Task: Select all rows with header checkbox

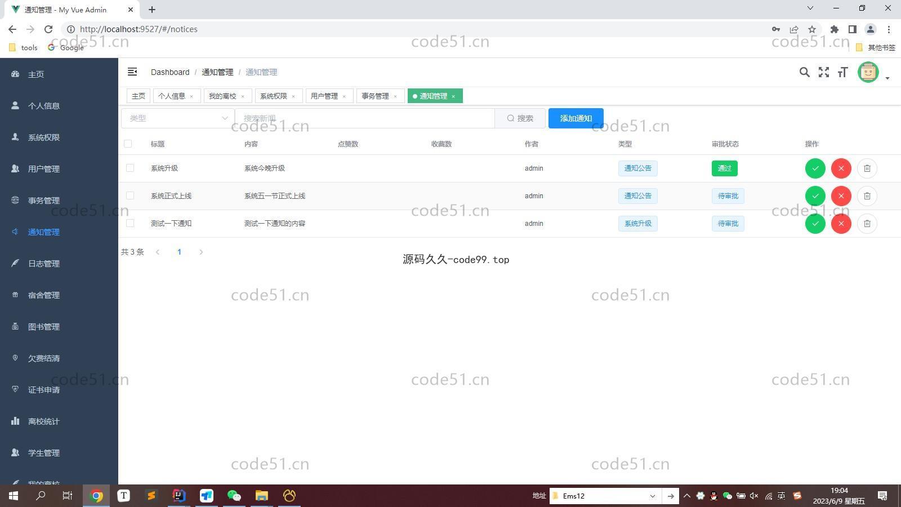Action: point(128,144)
